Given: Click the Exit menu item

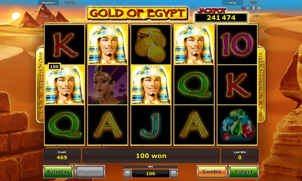Looking at the screenshot, I should tap(253, 3).
